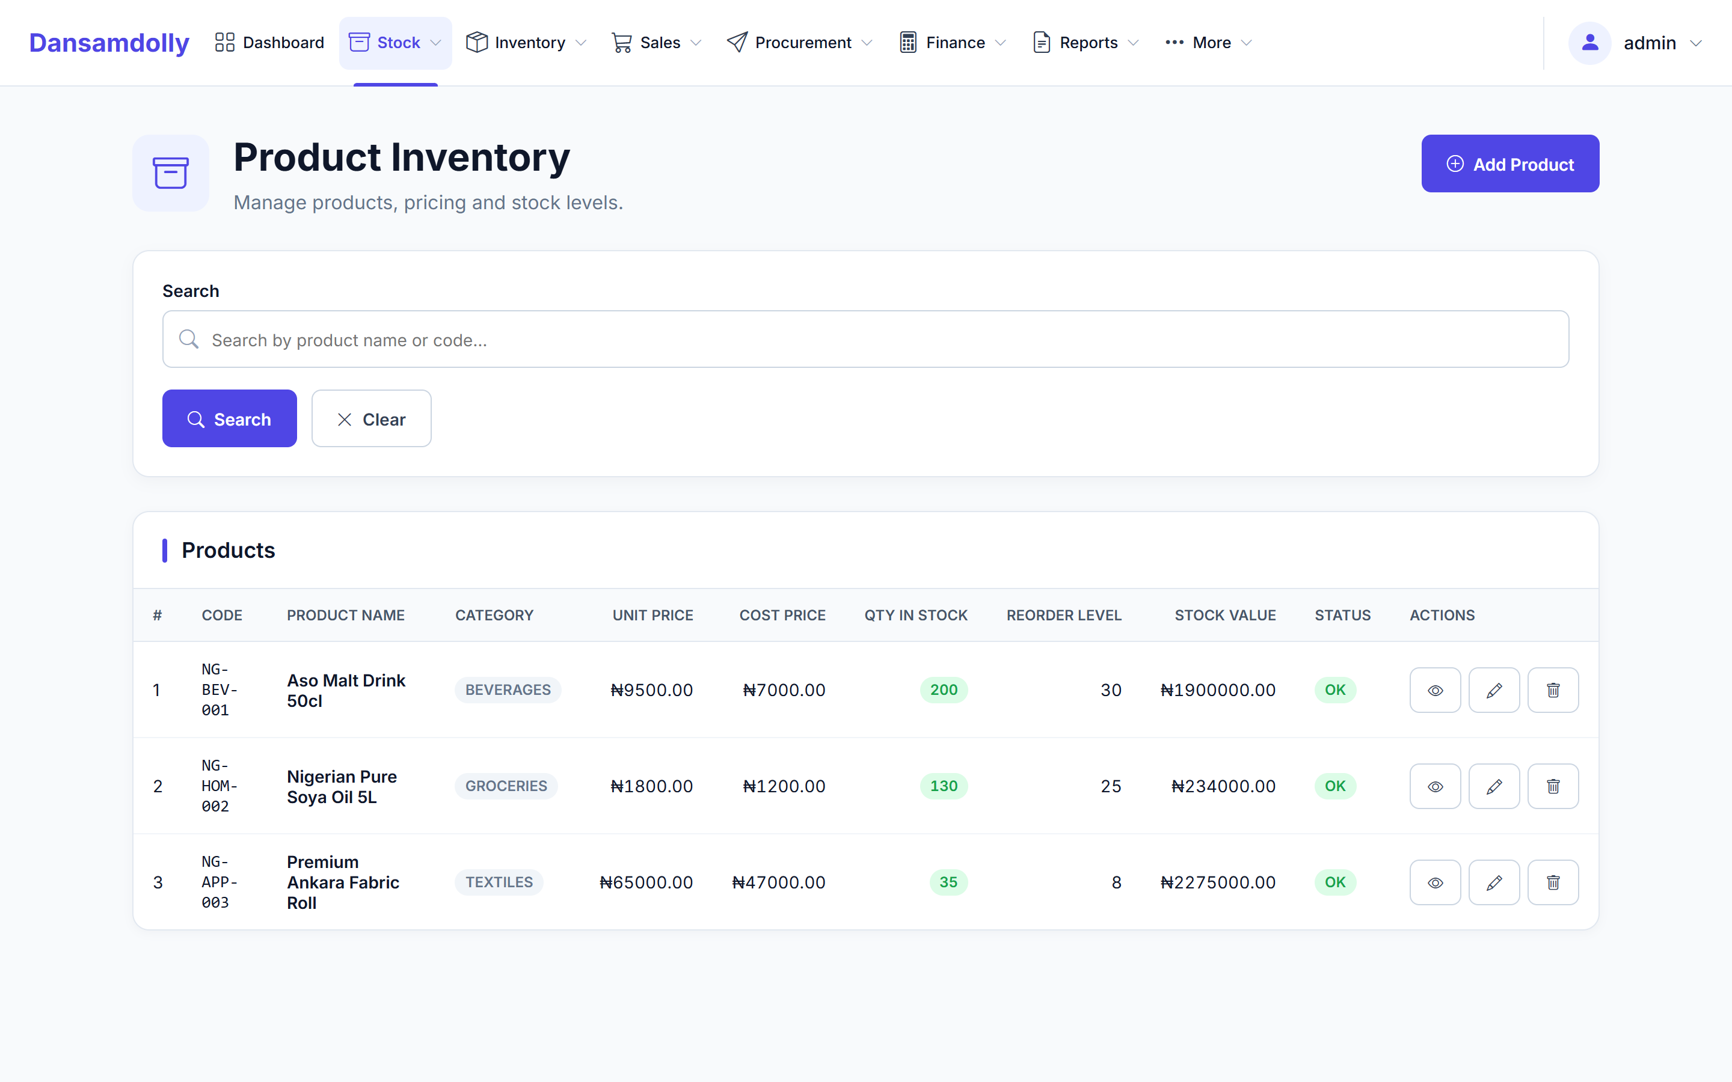Click the Add Product button
The height and width of the screenshot is (1082, 1732).
click(x=1510, y=164)
